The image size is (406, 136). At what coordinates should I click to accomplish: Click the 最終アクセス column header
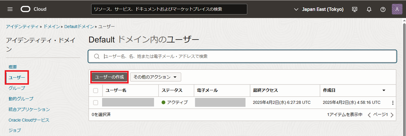tap(265, 90)
